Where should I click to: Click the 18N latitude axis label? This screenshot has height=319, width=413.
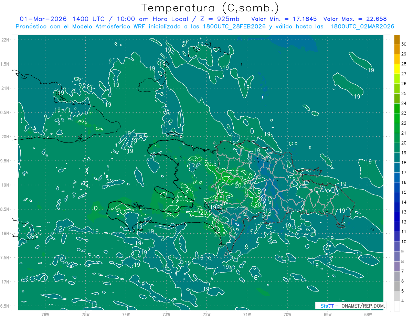click(6, 233)
